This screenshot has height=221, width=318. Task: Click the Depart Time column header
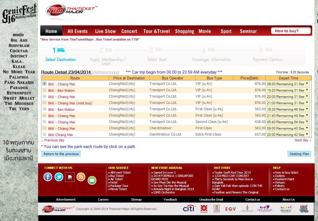coord(288,78)
